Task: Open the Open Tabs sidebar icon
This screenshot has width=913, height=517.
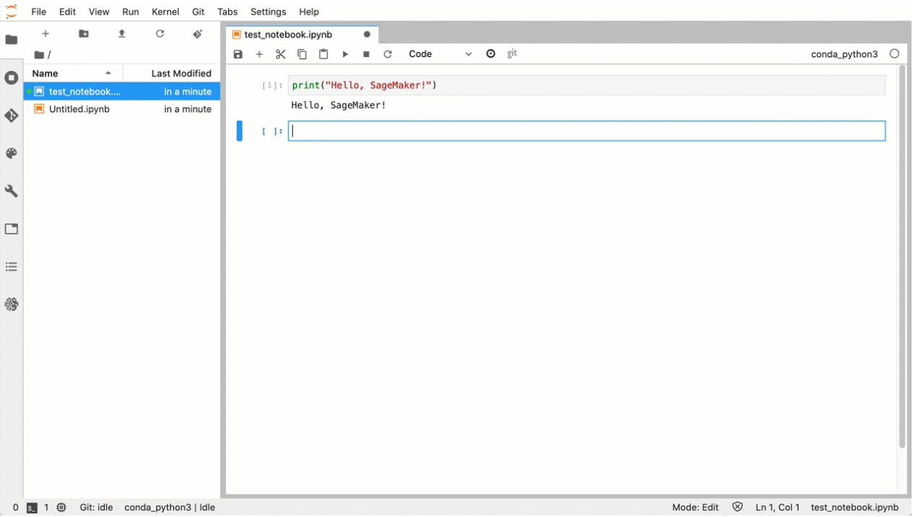Action: pos(12,229)
